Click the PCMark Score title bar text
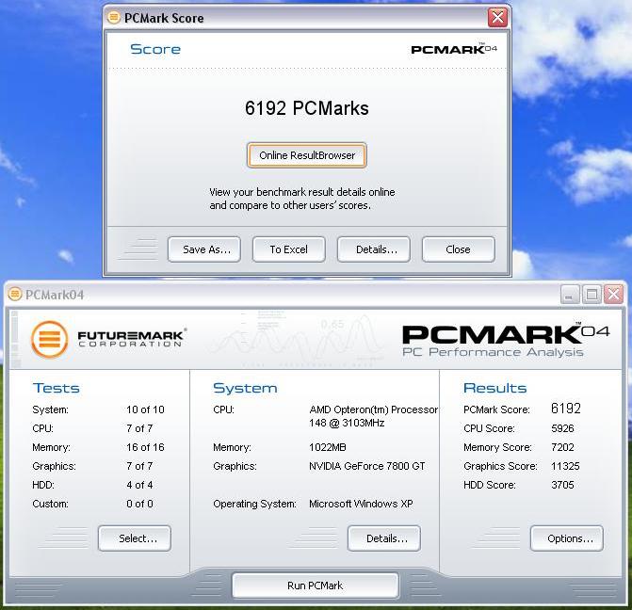Viewport: 632px width, 610px height. click(164, 18)
